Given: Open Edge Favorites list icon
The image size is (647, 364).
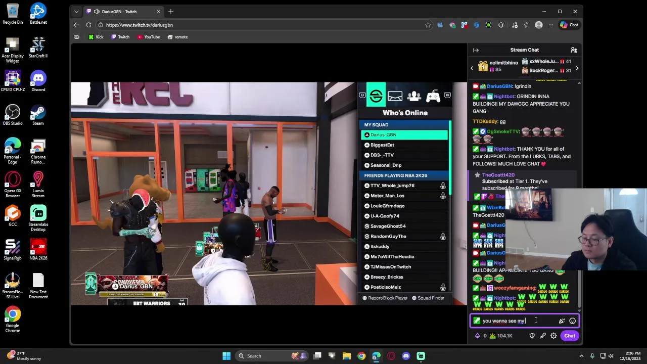Looking at the screenshot, I should tap(527, 25).
